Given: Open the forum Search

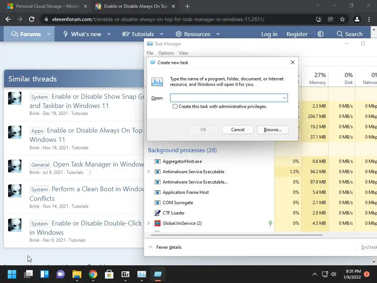Looking at the screenshot, I should 350,34.
